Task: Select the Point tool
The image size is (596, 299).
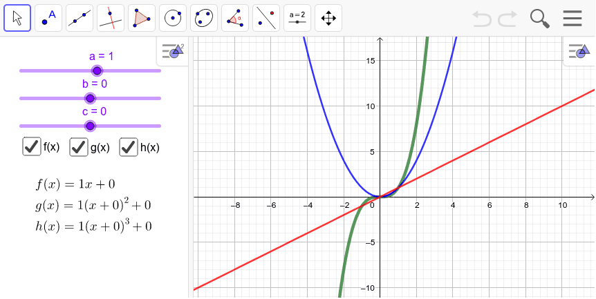Action: (48, 18)
